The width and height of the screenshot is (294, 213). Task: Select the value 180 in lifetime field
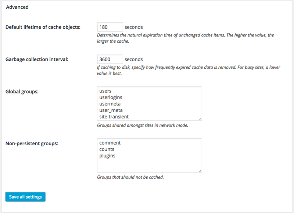coord(104,26)
